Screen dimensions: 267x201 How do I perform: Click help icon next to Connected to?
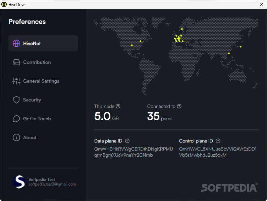tap(179, 106)
